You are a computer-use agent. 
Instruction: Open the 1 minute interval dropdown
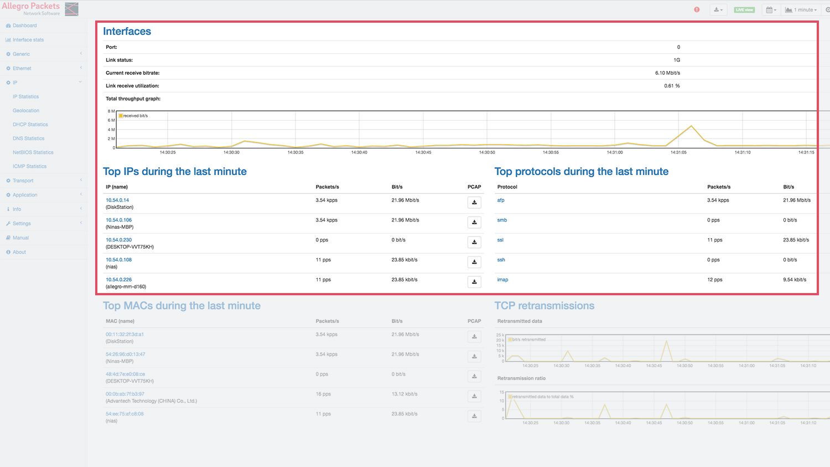(801, 10)
